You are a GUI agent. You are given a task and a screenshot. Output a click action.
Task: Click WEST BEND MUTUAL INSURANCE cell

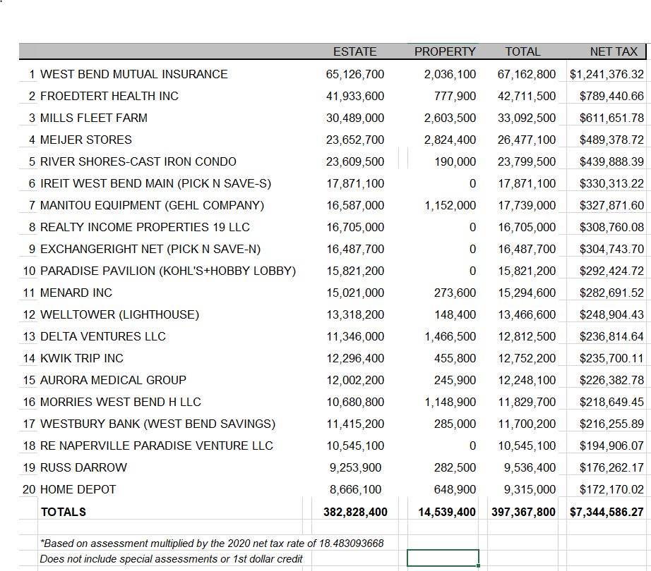click(x=133, y=74)
